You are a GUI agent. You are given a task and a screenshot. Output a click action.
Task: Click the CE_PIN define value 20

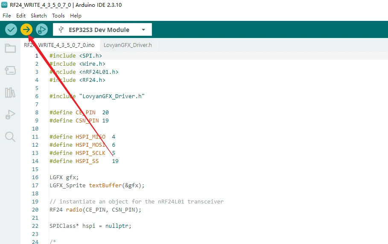point(105,113)
